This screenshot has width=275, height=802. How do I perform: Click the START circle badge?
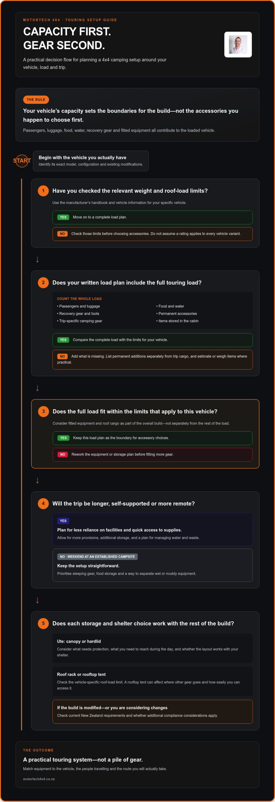(x=22, y=161)
